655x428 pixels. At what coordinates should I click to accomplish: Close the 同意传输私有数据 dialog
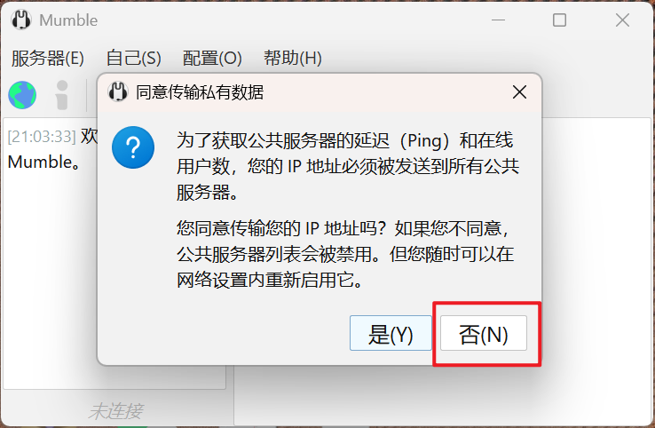(x=520, y=92)
